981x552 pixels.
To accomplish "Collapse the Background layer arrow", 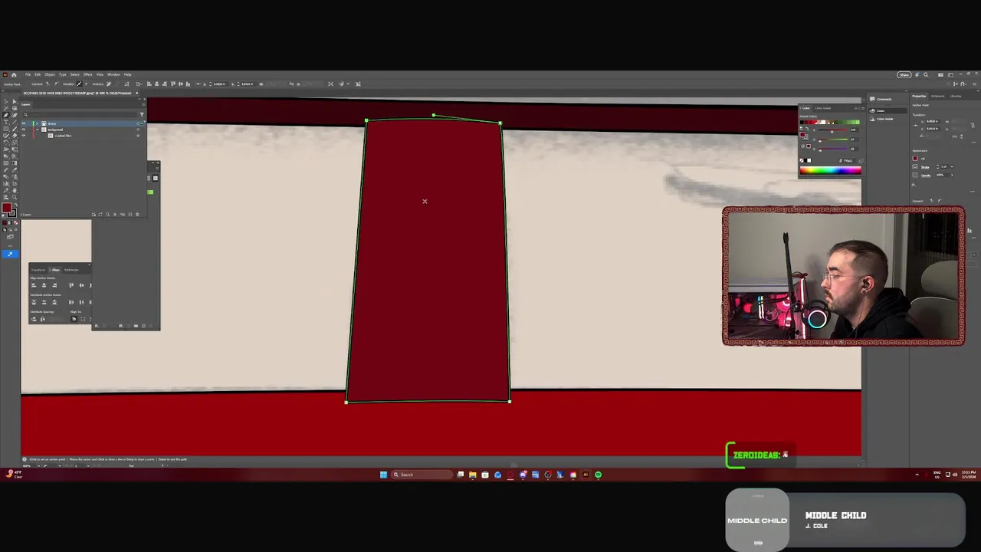I will point(38,130).
